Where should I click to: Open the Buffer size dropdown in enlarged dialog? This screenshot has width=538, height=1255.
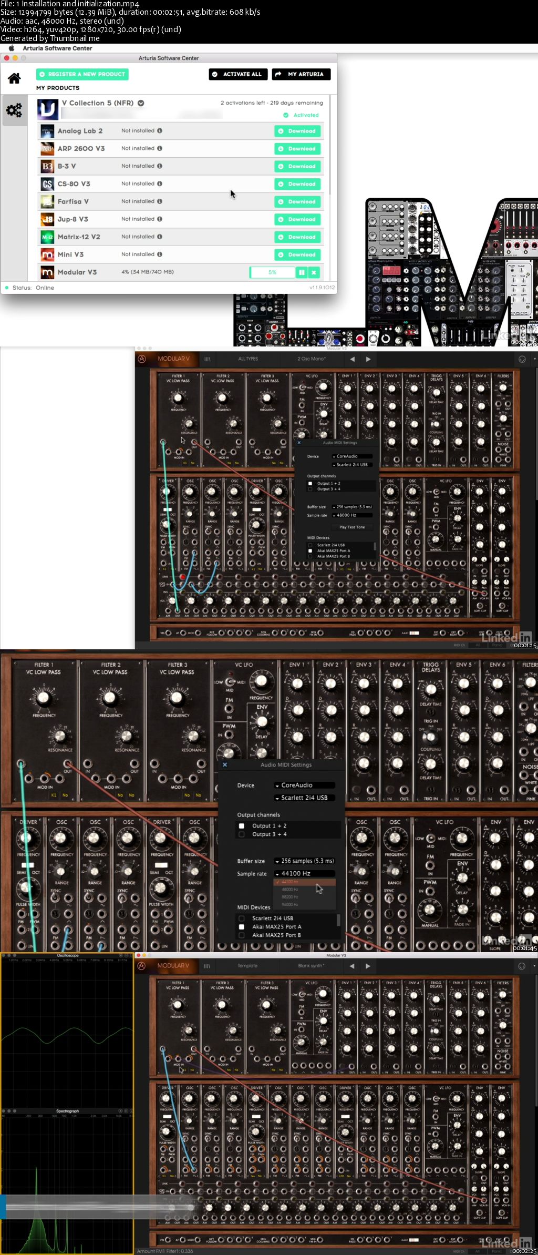tap(304, 861)
